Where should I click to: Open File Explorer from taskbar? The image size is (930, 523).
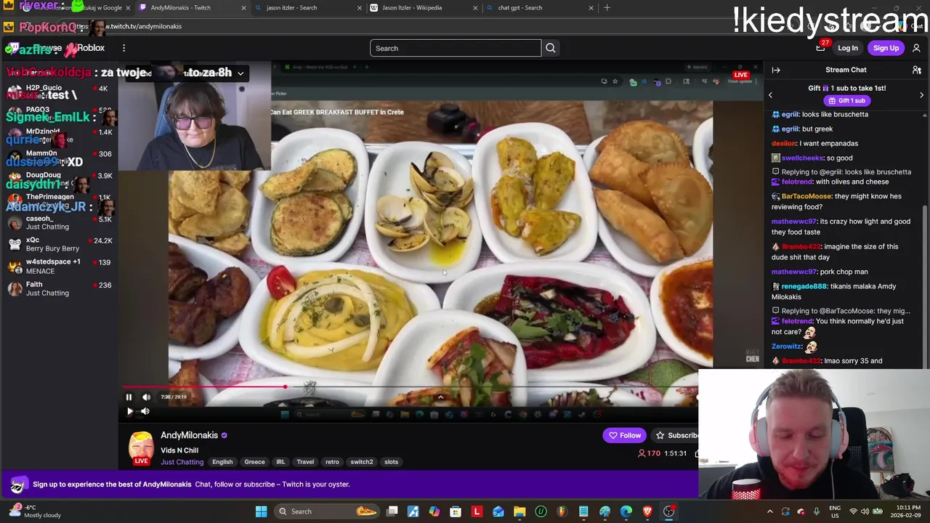(519, 511)
